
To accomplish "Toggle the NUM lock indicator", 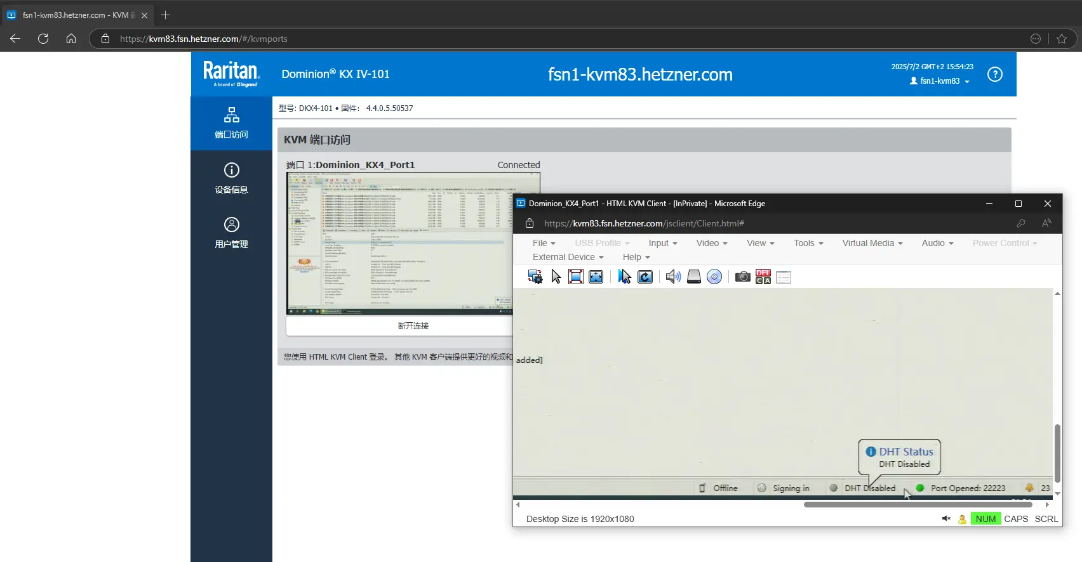I will pos(985,519).
